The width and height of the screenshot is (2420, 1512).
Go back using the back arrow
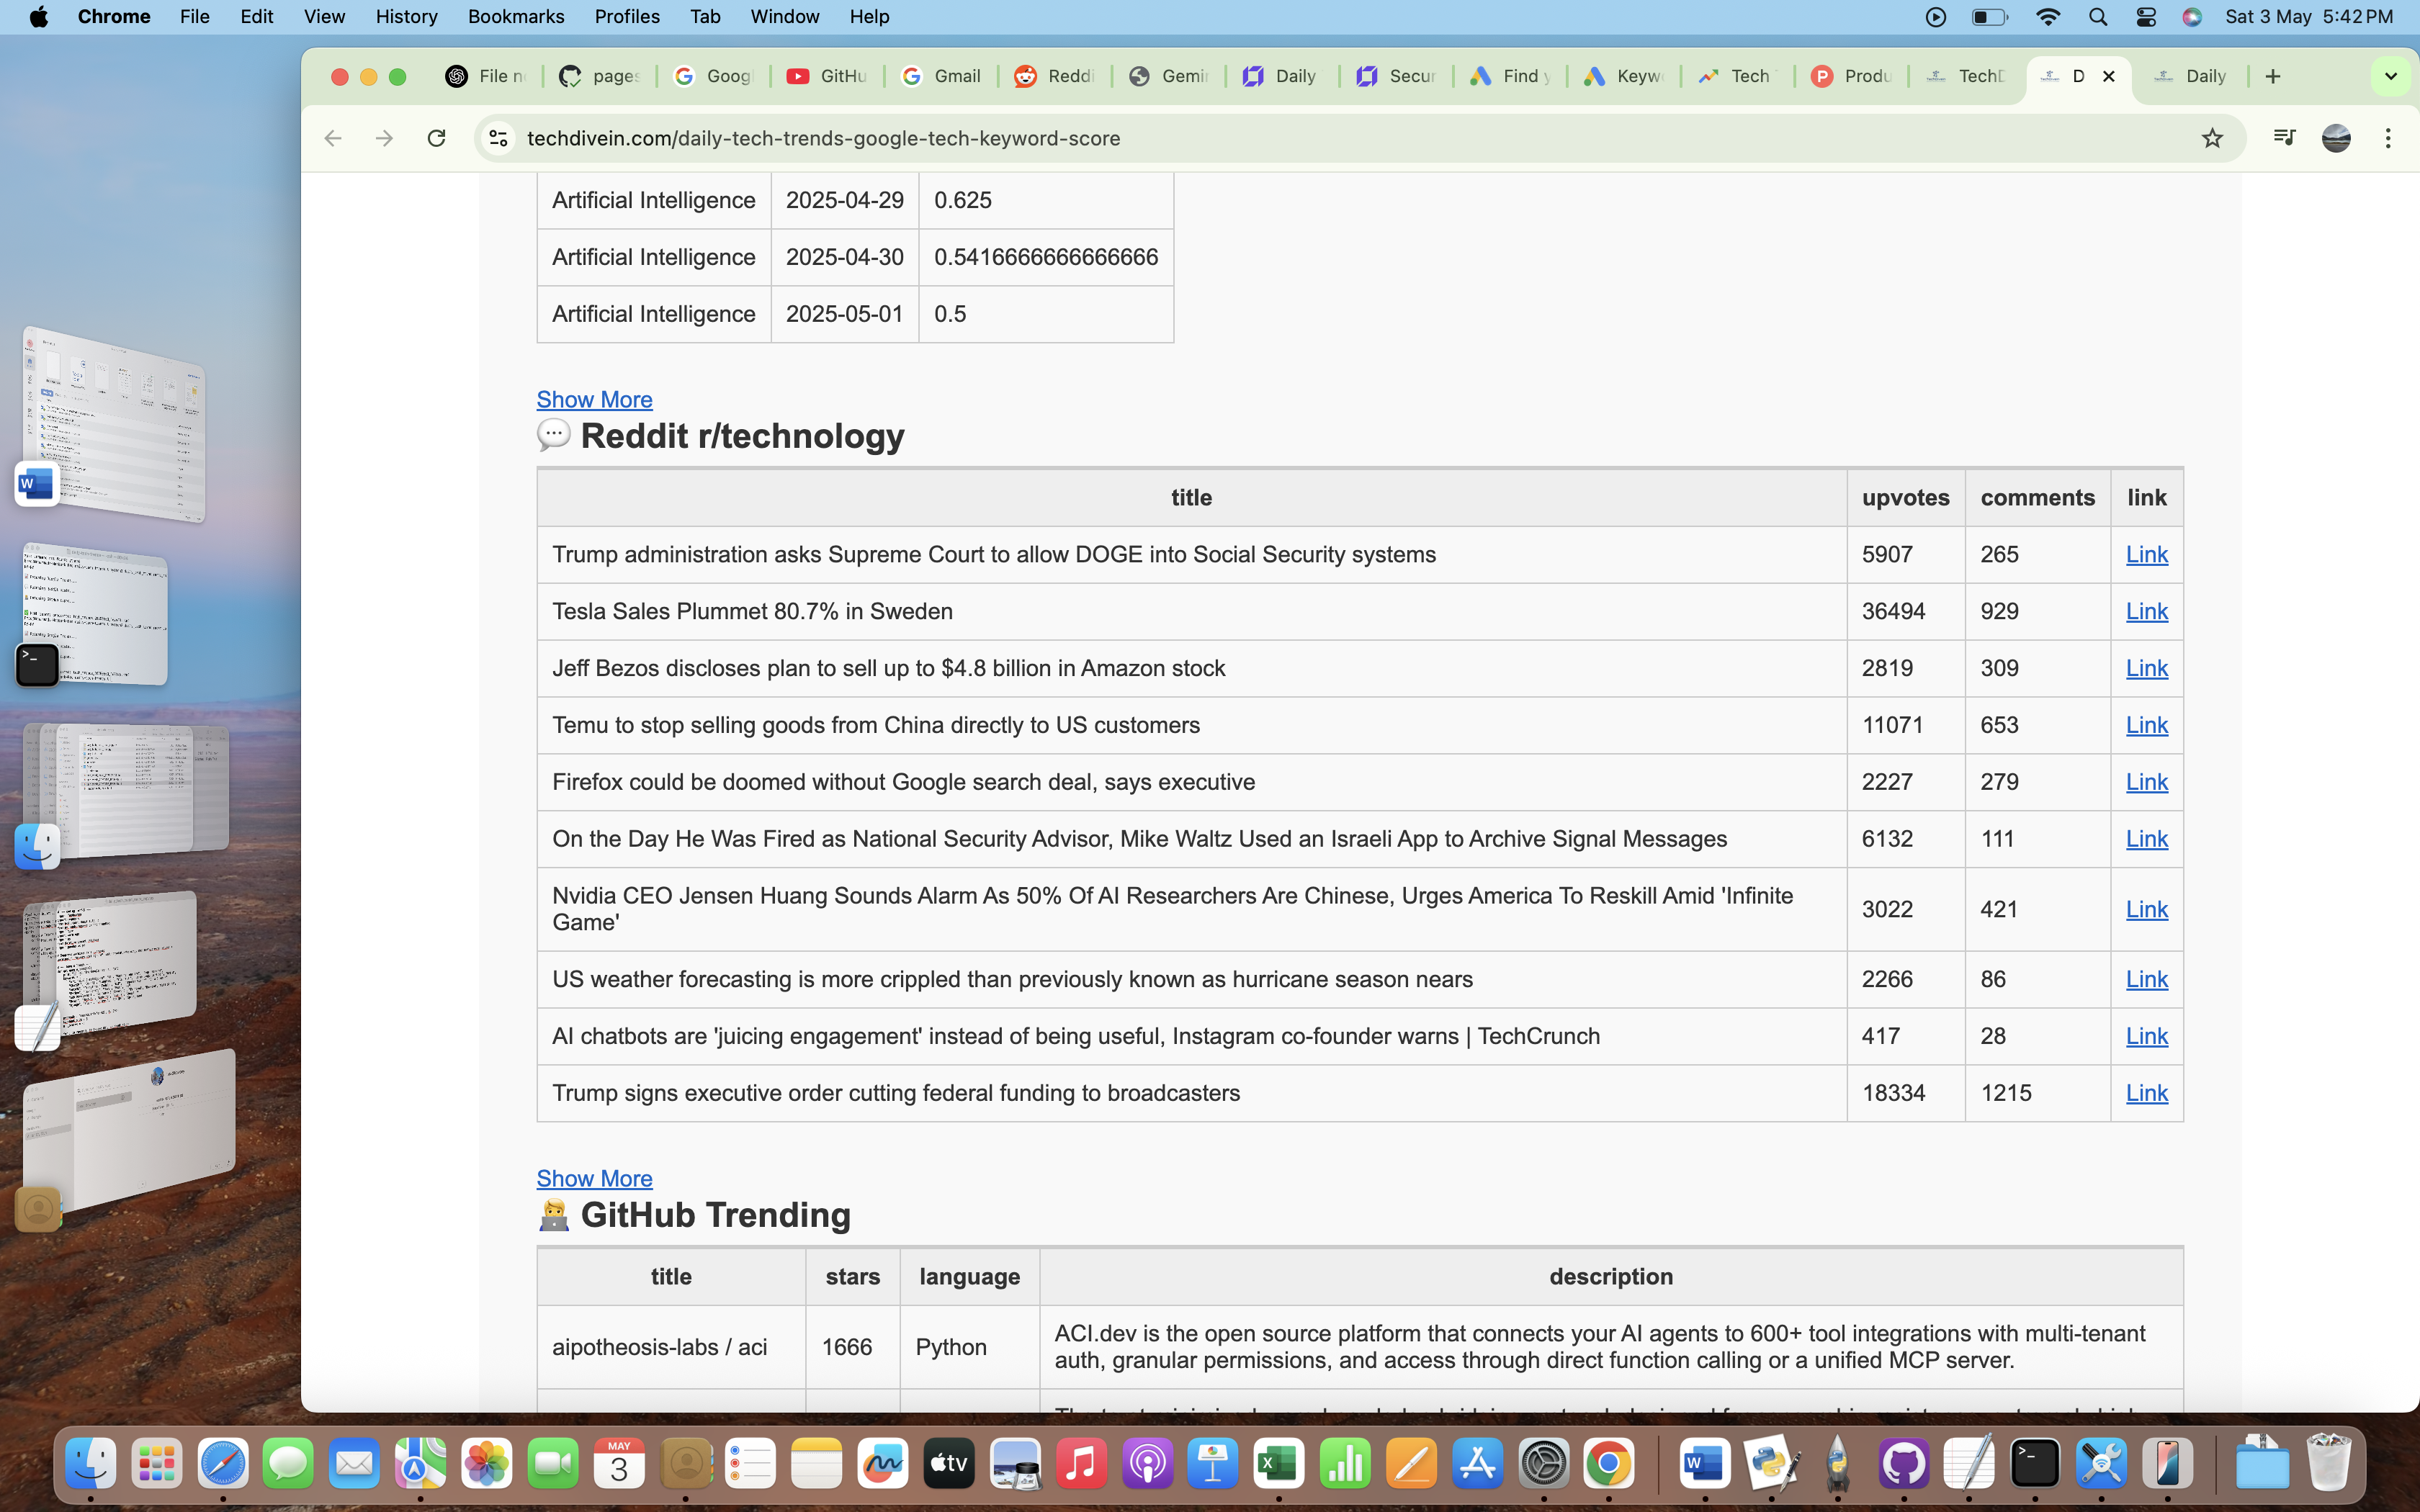333,138
